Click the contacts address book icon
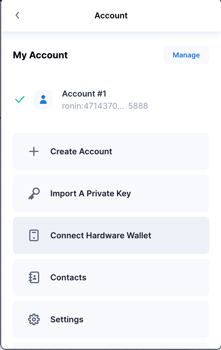 coord(34,277)
